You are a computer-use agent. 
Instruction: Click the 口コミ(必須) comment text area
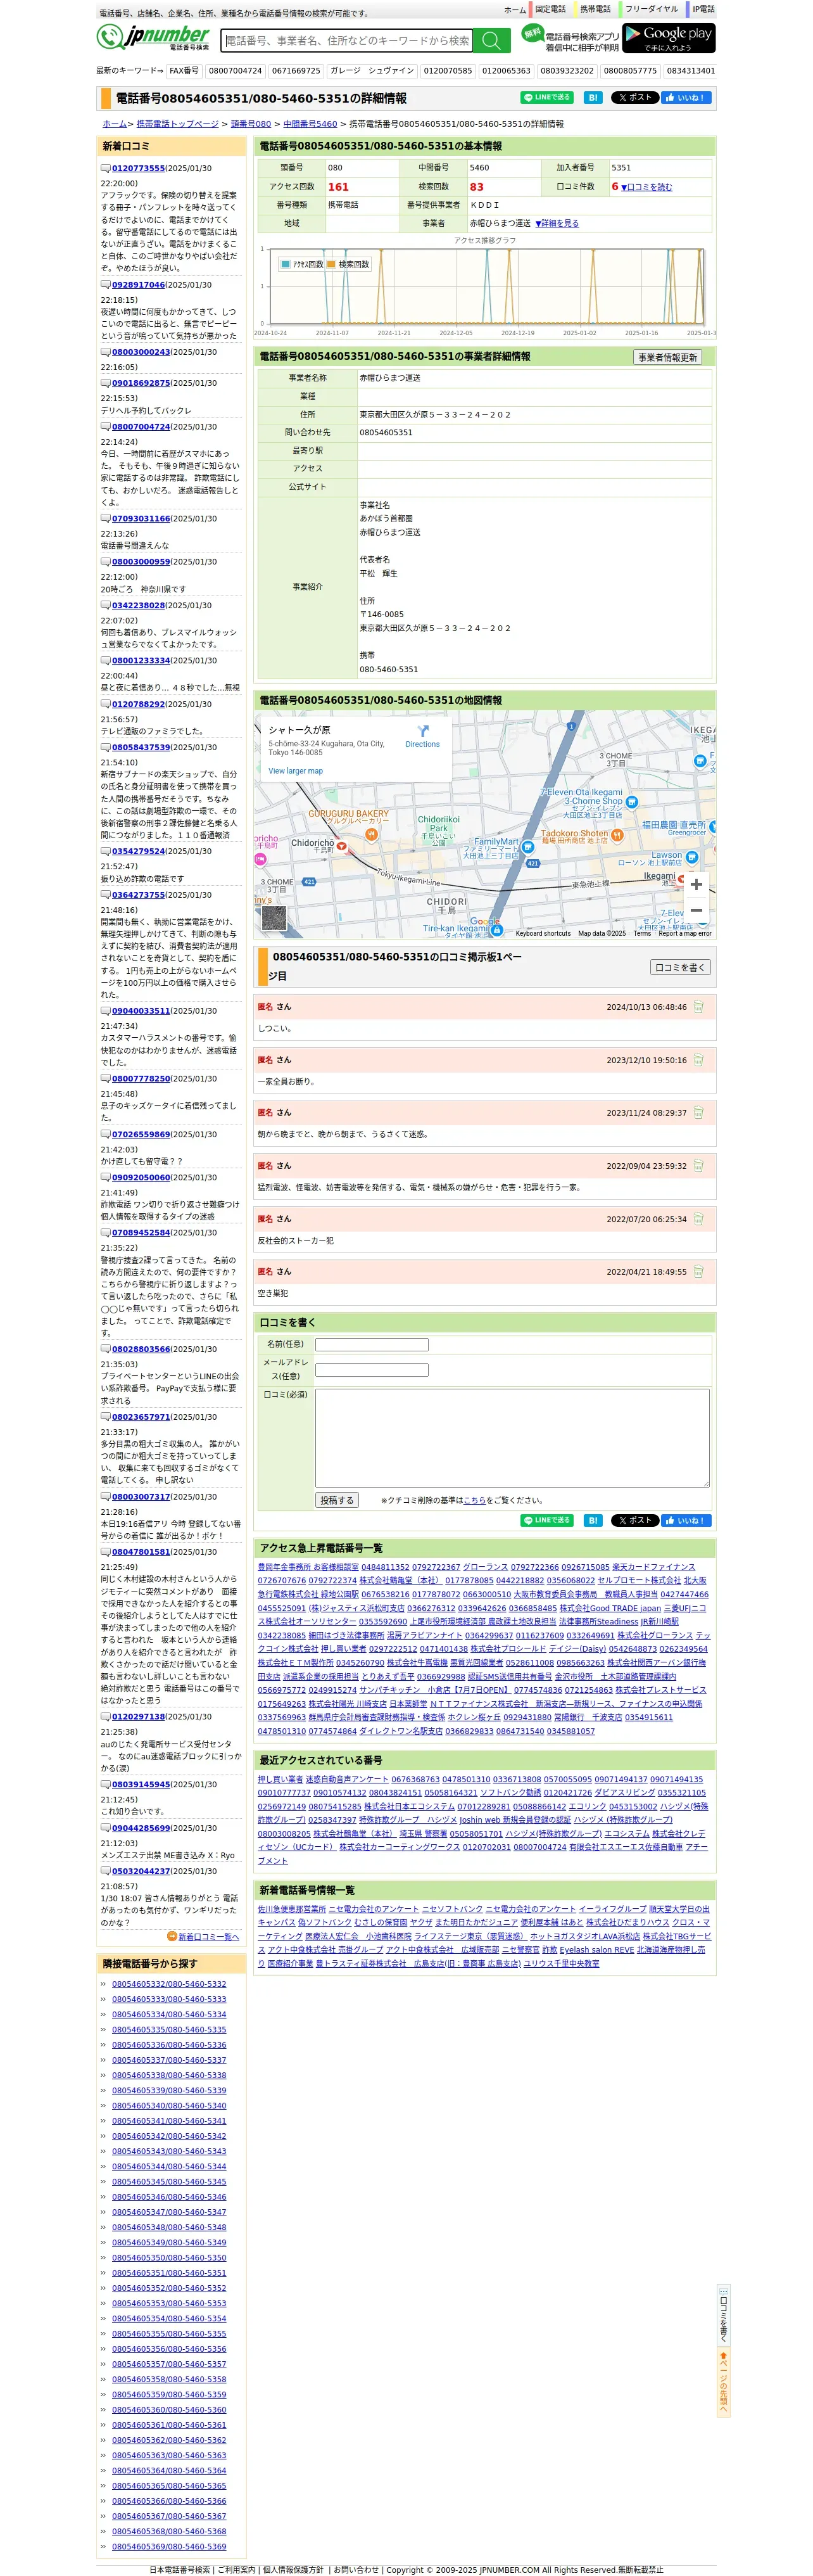512,1437
